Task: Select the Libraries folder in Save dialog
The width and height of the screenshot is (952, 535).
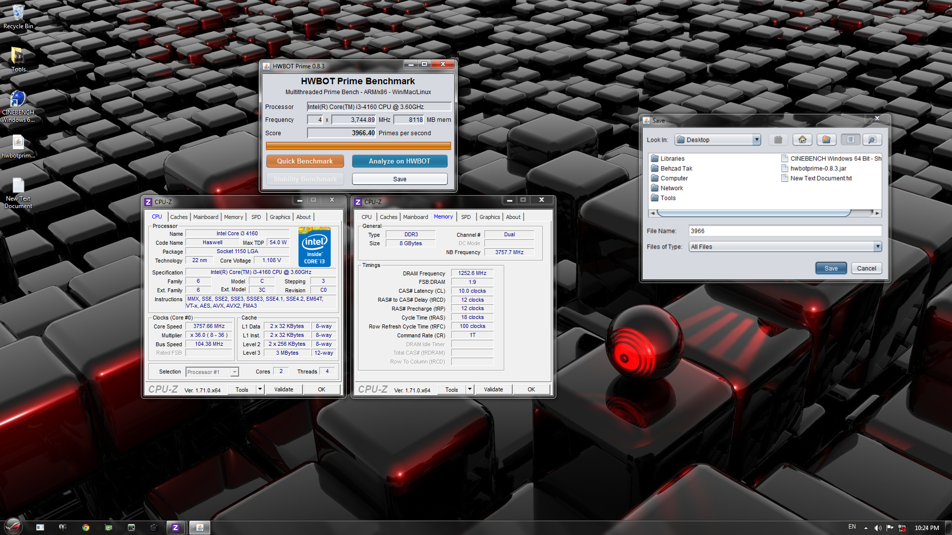Action: tap(668, 159)
